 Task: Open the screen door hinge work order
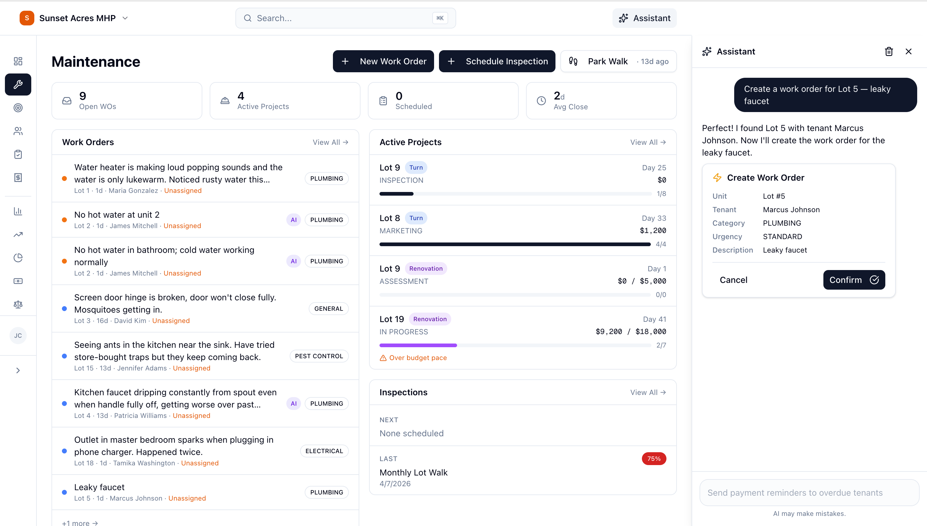(x=205, y=309)
